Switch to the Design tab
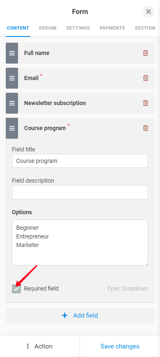Image resolution: width=160 pixels, height=357 pixels. (48, 28)
